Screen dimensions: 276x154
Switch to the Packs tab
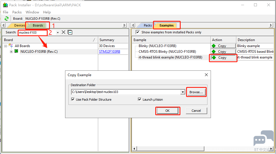pyautogui.click(x=148, y=25)
